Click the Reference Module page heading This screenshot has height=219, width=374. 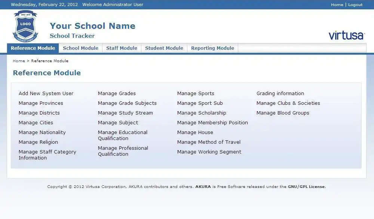(47, 73)
